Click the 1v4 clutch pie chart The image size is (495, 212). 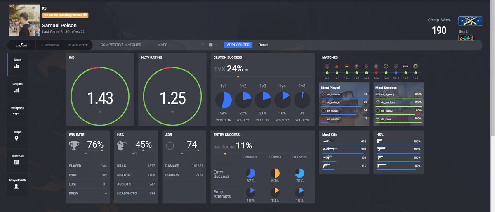[x=283, y=100]
